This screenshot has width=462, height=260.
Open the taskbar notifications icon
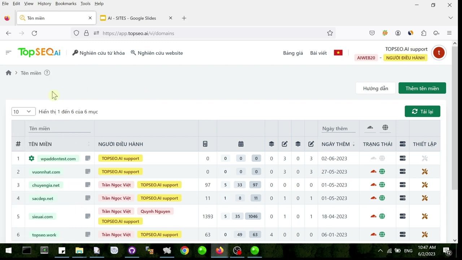click(x=446, y=251)
